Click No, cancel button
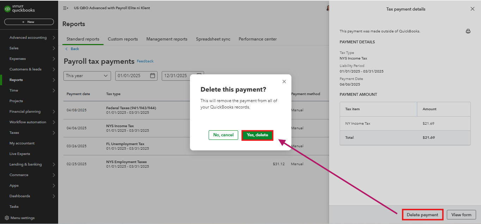The width and height of the screenshot is (481, 224). click(x=223, y=135)
